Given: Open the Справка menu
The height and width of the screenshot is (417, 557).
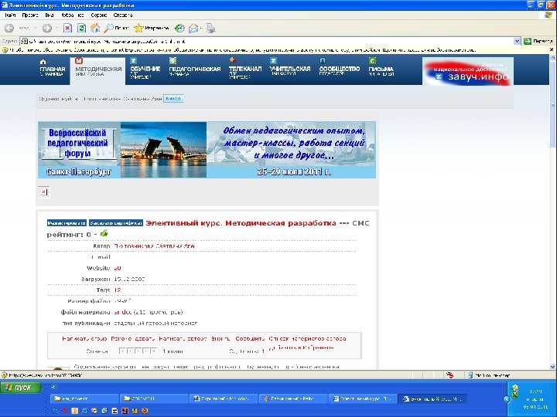Looking at the screenshot, I should point(123,15).
